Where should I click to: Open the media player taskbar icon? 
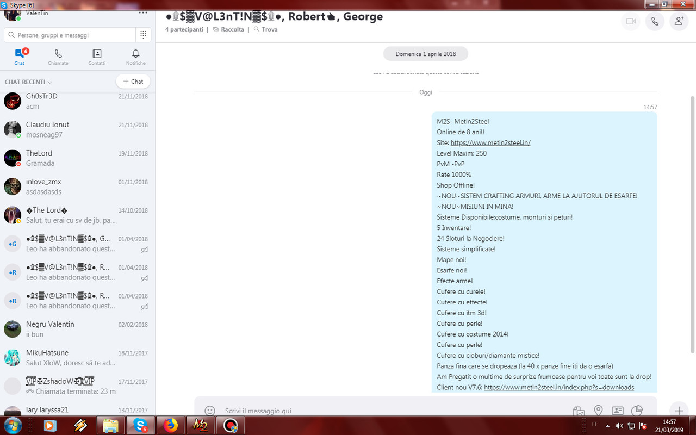pos(51,426)
